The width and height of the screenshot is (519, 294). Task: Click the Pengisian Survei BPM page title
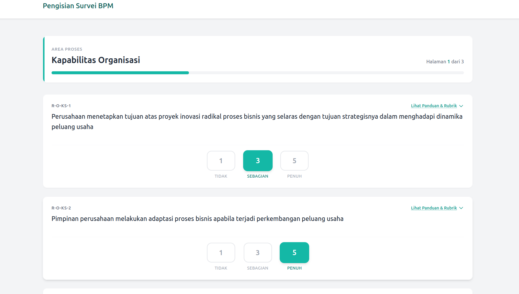click(78, 6)
